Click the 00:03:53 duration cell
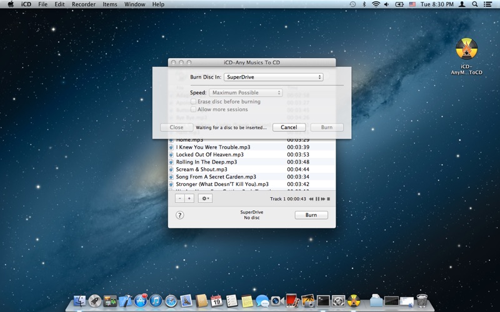 298,154
